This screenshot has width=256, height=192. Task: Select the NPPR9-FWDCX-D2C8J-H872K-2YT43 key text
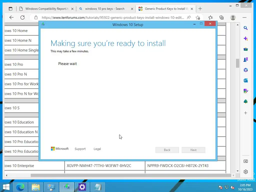click(178, 166)
